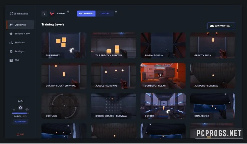Click the FAQ question mark icon

pyautogui.click(x=11, y=60)
